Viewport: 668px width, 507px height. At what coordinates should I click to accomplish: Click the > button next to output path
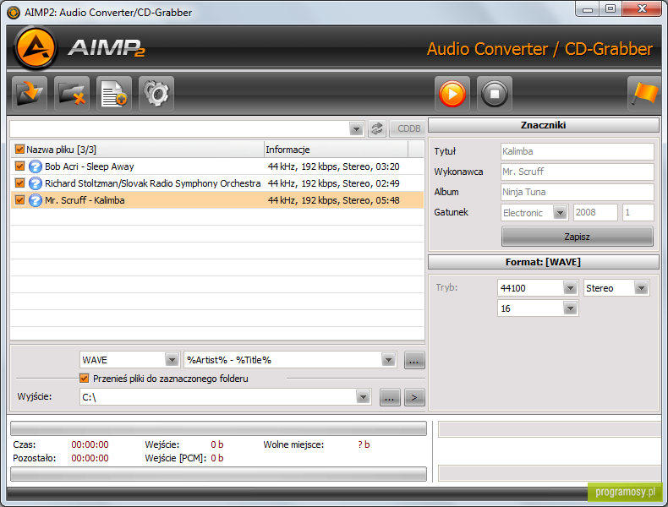414,398
